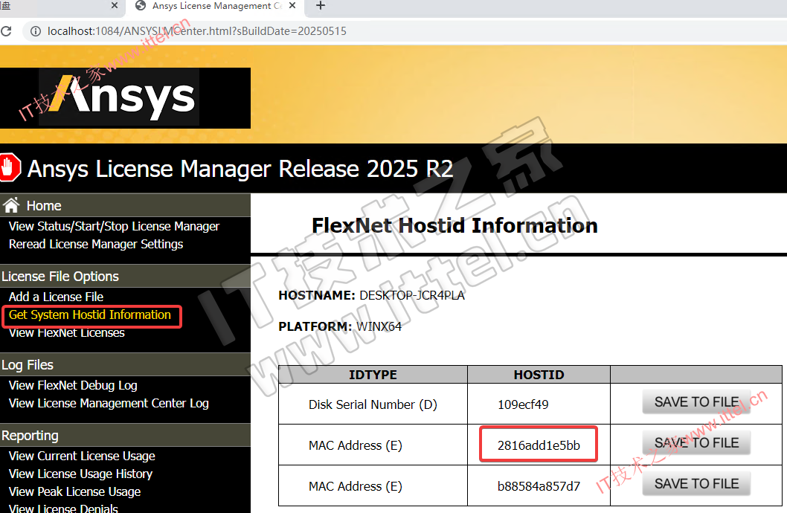
Task: Click the site info icon in the address bar
Action: (x=34, y=31)
